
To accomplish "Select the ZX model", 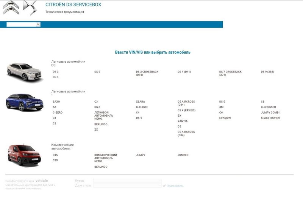I will pos(96,130).
